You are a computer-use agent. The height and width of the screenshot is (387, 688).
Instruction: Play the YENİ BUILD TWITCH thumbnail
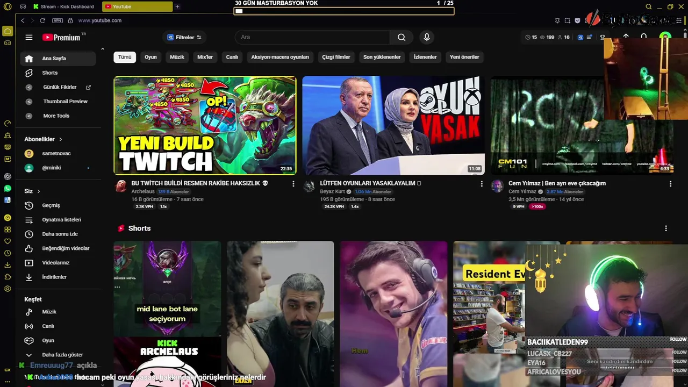(x=205, y=125)
